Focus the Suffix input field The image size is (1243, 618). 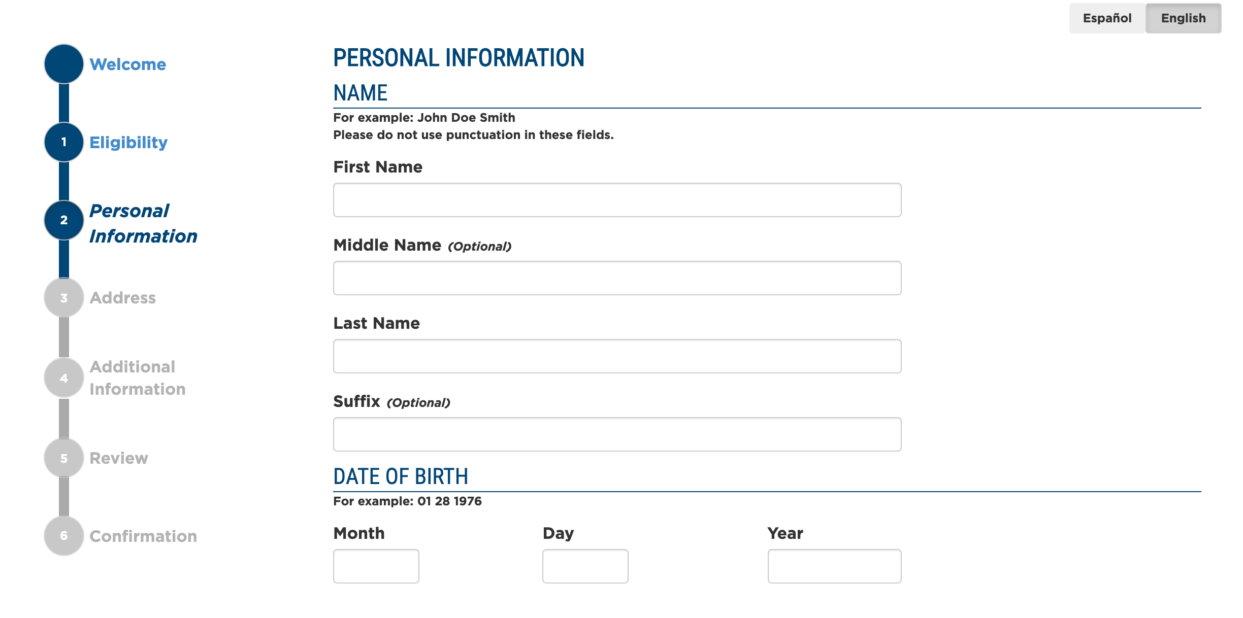(617, 434)
